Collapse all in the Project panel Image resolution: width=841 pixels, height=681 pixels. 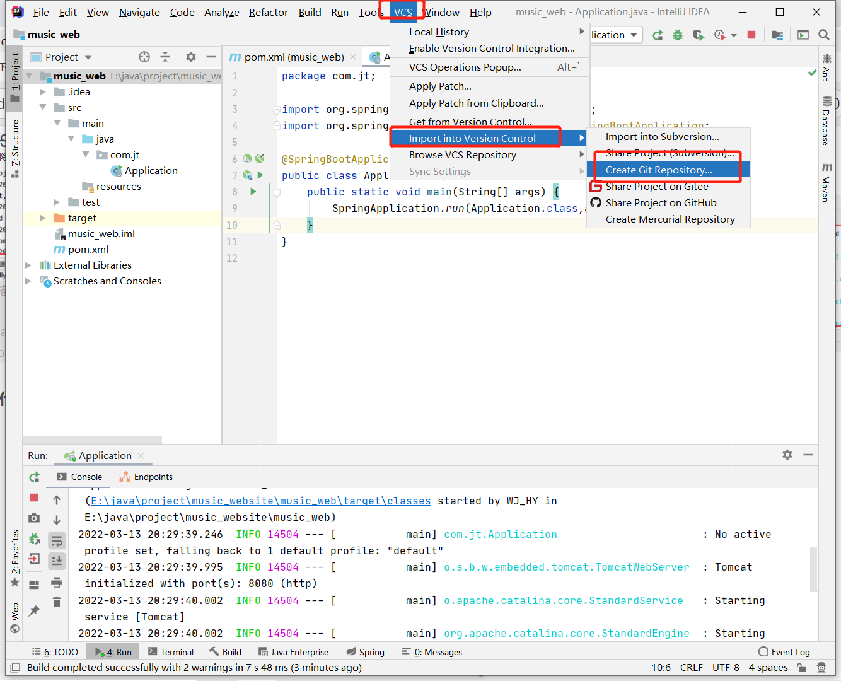point(165,57)
